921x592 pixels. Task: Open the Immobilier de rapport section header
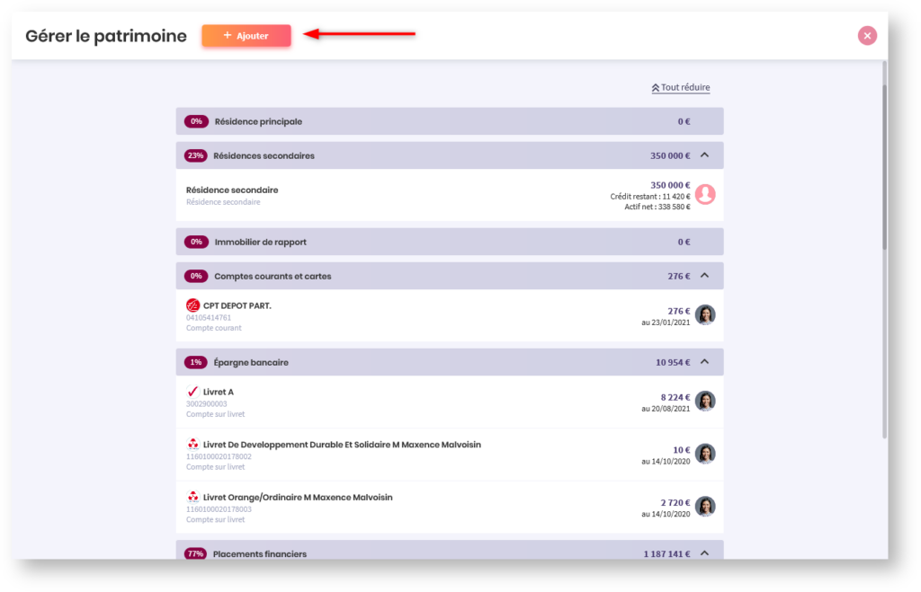pyautogui.click(x=450, y=242)
